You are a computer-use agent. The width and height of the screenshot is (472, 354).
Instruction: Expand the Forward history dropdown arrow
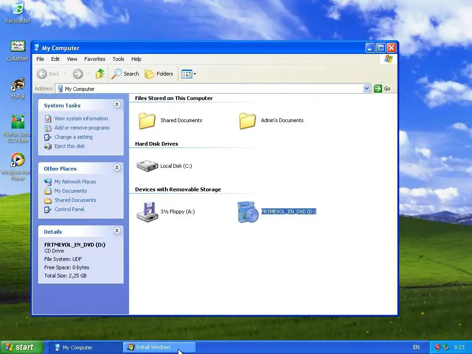(88, 74)
